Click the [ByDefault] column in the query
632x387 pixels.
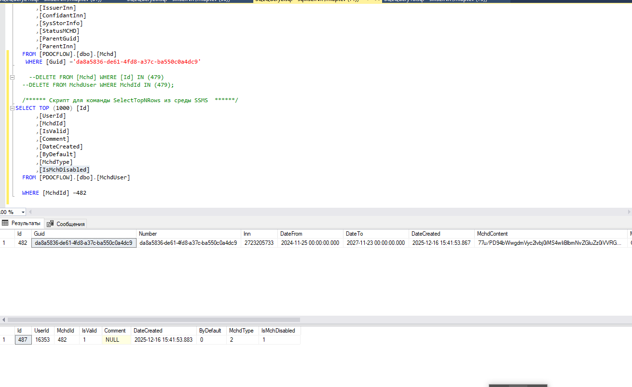click(x=57, y=154)
